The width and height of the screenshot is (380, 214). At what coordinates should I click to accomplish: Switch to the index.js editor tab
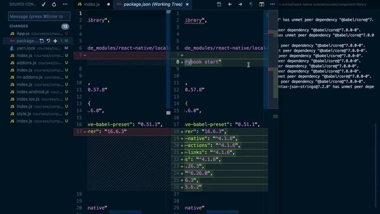(91, 4)
